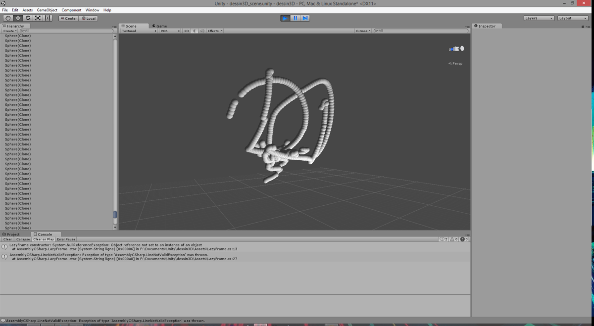Open the GameObject menu
594x326 pixels.
coord(47,10)
